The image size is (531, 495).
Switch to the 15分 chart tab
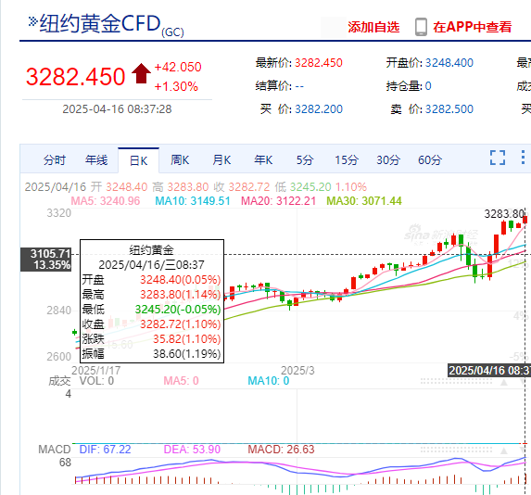[x=347, y=160]
